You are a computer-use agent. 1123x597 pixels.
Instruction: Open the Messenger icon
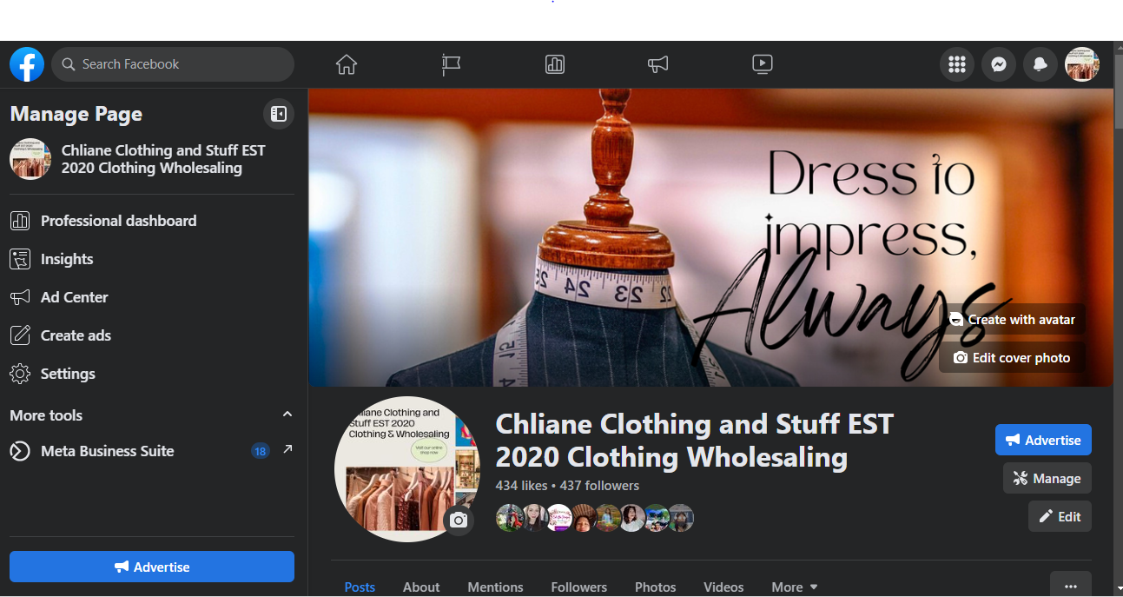coord(999,64)
